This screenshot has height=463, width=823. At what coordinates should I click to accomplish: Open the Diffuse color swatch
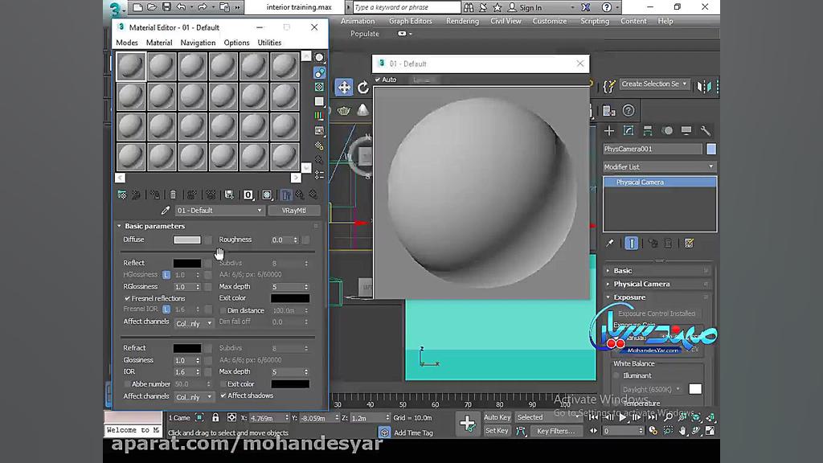coord(186,240)
